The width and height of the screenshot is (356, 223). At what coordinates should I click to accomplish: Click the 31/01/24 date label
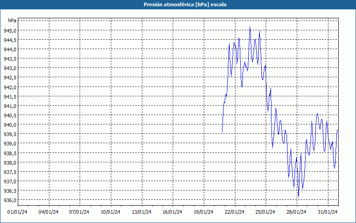click(328, 212)
